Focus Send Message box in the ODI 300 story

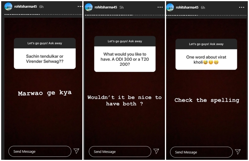pyautogui.click(x=120, y=151)
